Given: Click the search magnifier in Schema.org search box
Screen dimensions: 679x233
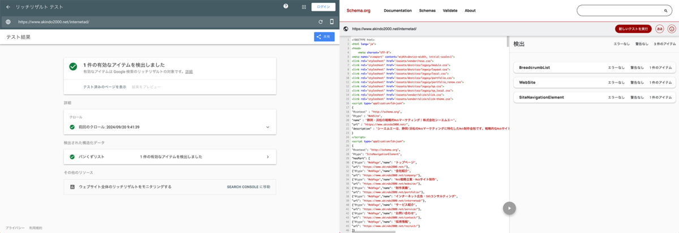Looking at the screenshot, I should point(666,11).
